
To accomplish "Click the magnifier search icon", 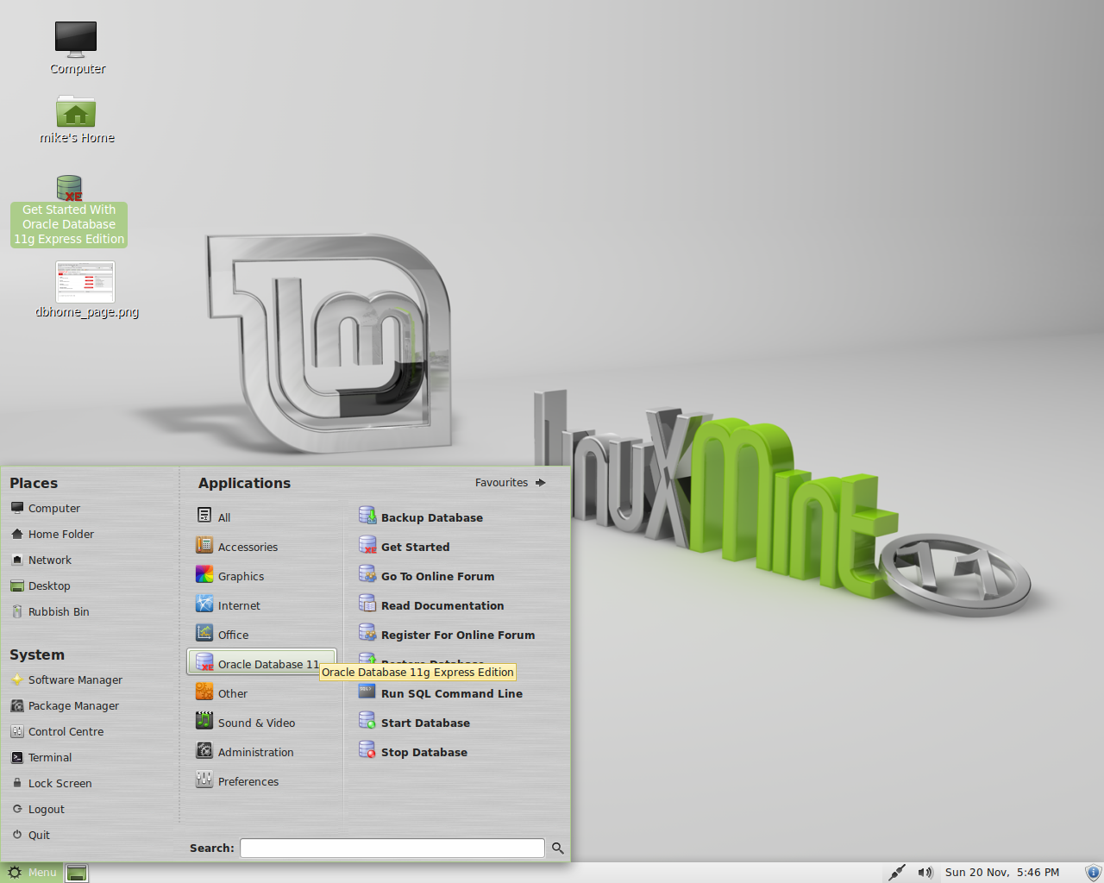I will point(558,849).
